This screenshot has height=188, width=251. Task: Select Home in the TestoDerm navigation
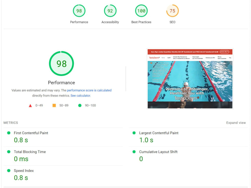[x=163, y=57]
